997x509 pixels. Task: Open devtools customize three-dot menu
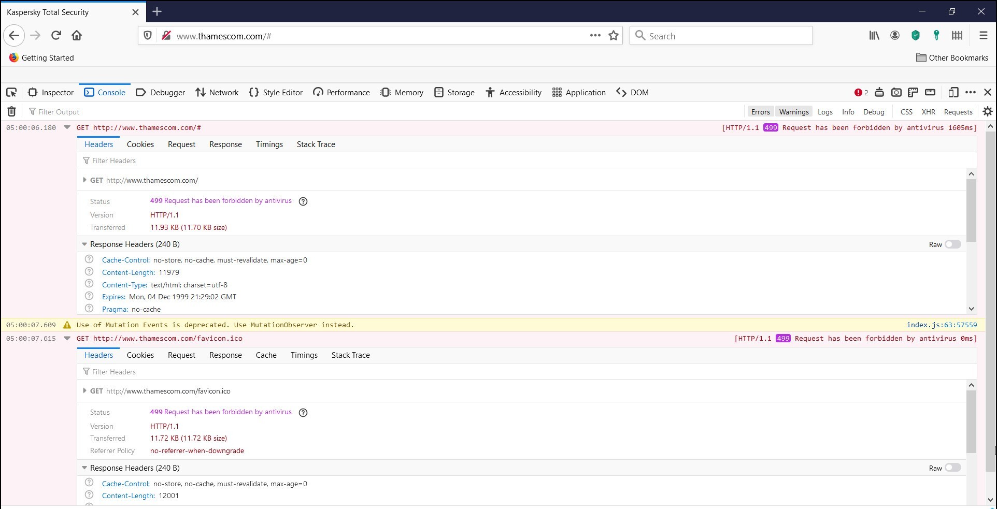point(971,93)
